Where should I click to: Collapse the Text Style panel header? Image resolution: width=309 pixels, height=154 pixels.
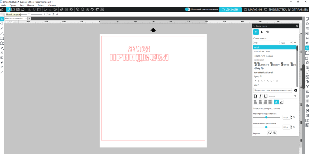pyautogui.click(x=254, y=26)
